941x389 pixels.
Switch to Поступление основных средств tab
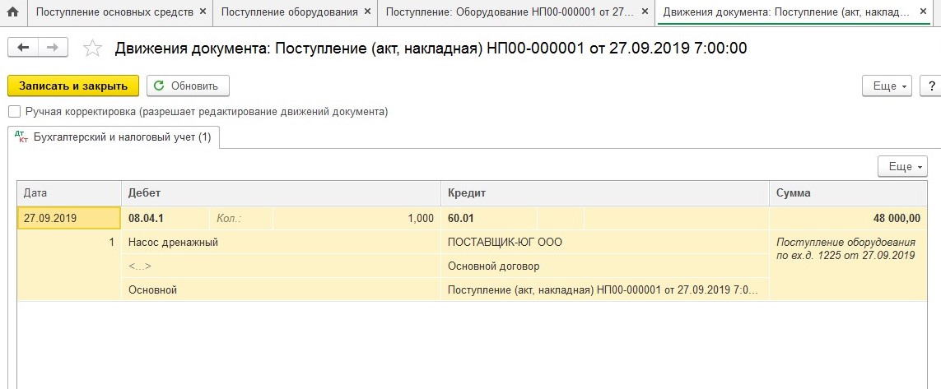click(x=114, y=12)
